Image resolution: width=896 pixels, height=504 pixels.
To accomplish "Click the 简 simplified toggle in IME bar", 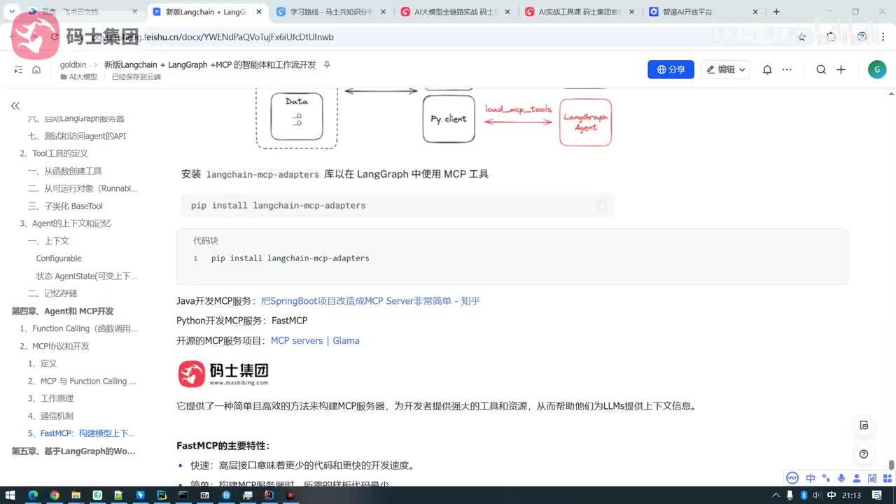I will click(872, 479).
